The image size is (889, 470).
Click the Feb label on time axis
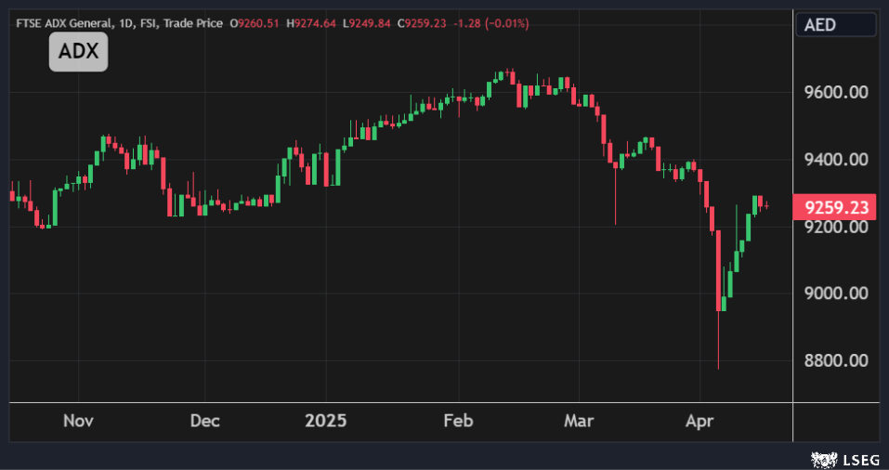pos(458,421)
